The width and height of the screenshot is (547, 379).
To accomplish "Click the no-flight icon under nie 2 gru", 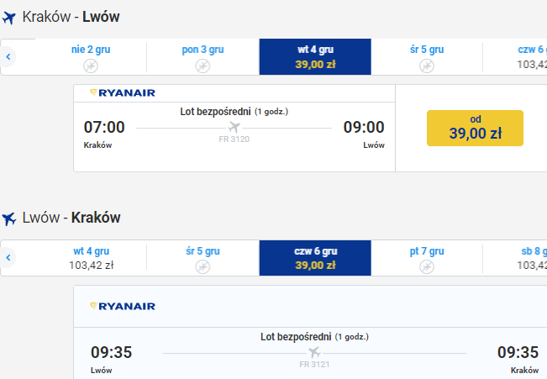I will tap(91, 66).
